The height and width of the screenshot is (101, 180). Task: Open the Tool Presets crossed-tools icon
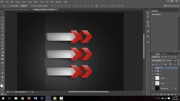148,42
